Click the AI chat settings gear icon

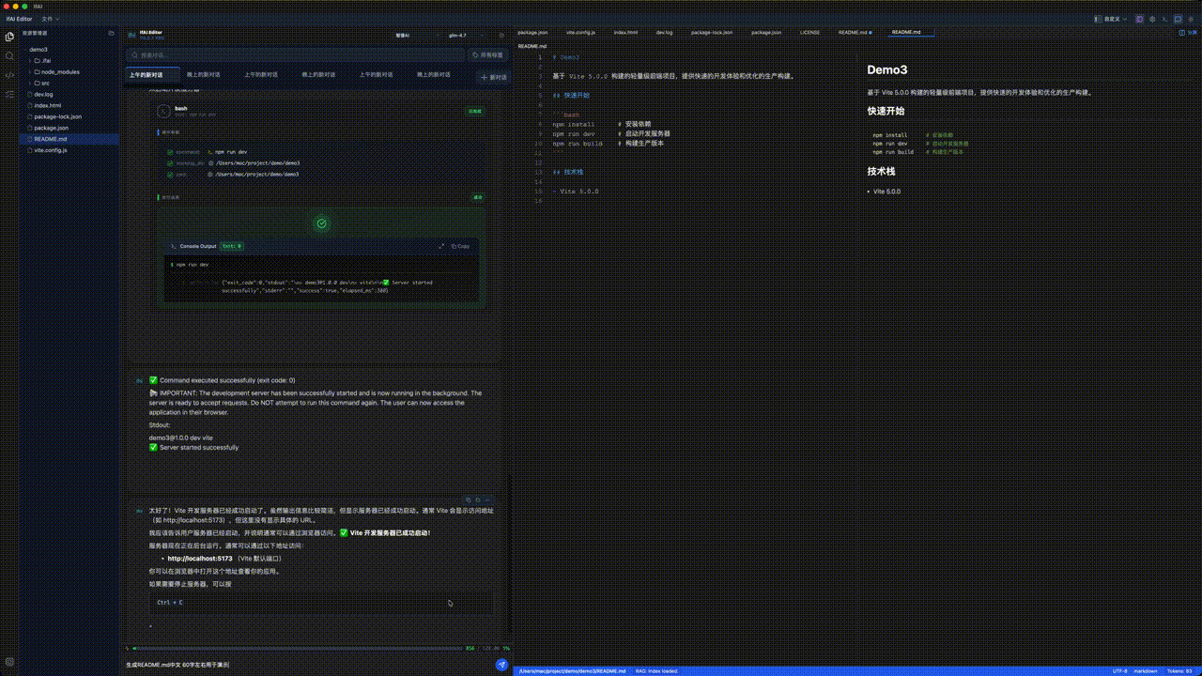coord(501,35)
